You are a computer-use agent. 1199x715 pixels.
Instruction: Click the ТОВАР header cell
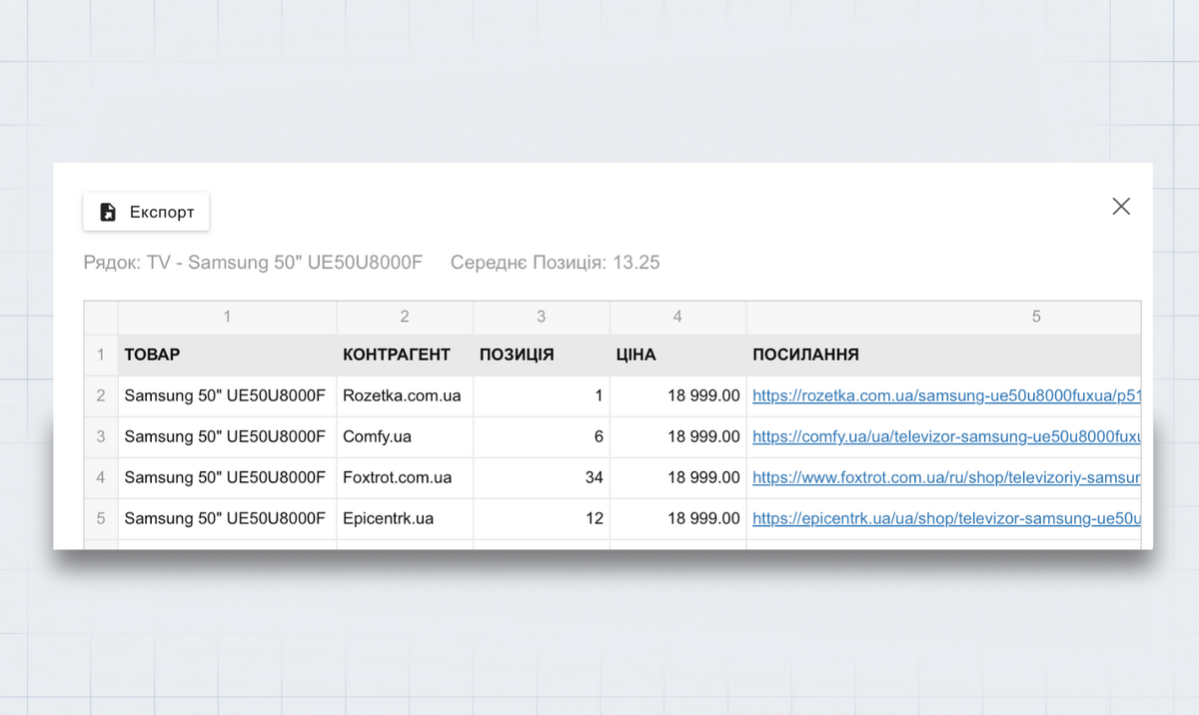(227, 355)
